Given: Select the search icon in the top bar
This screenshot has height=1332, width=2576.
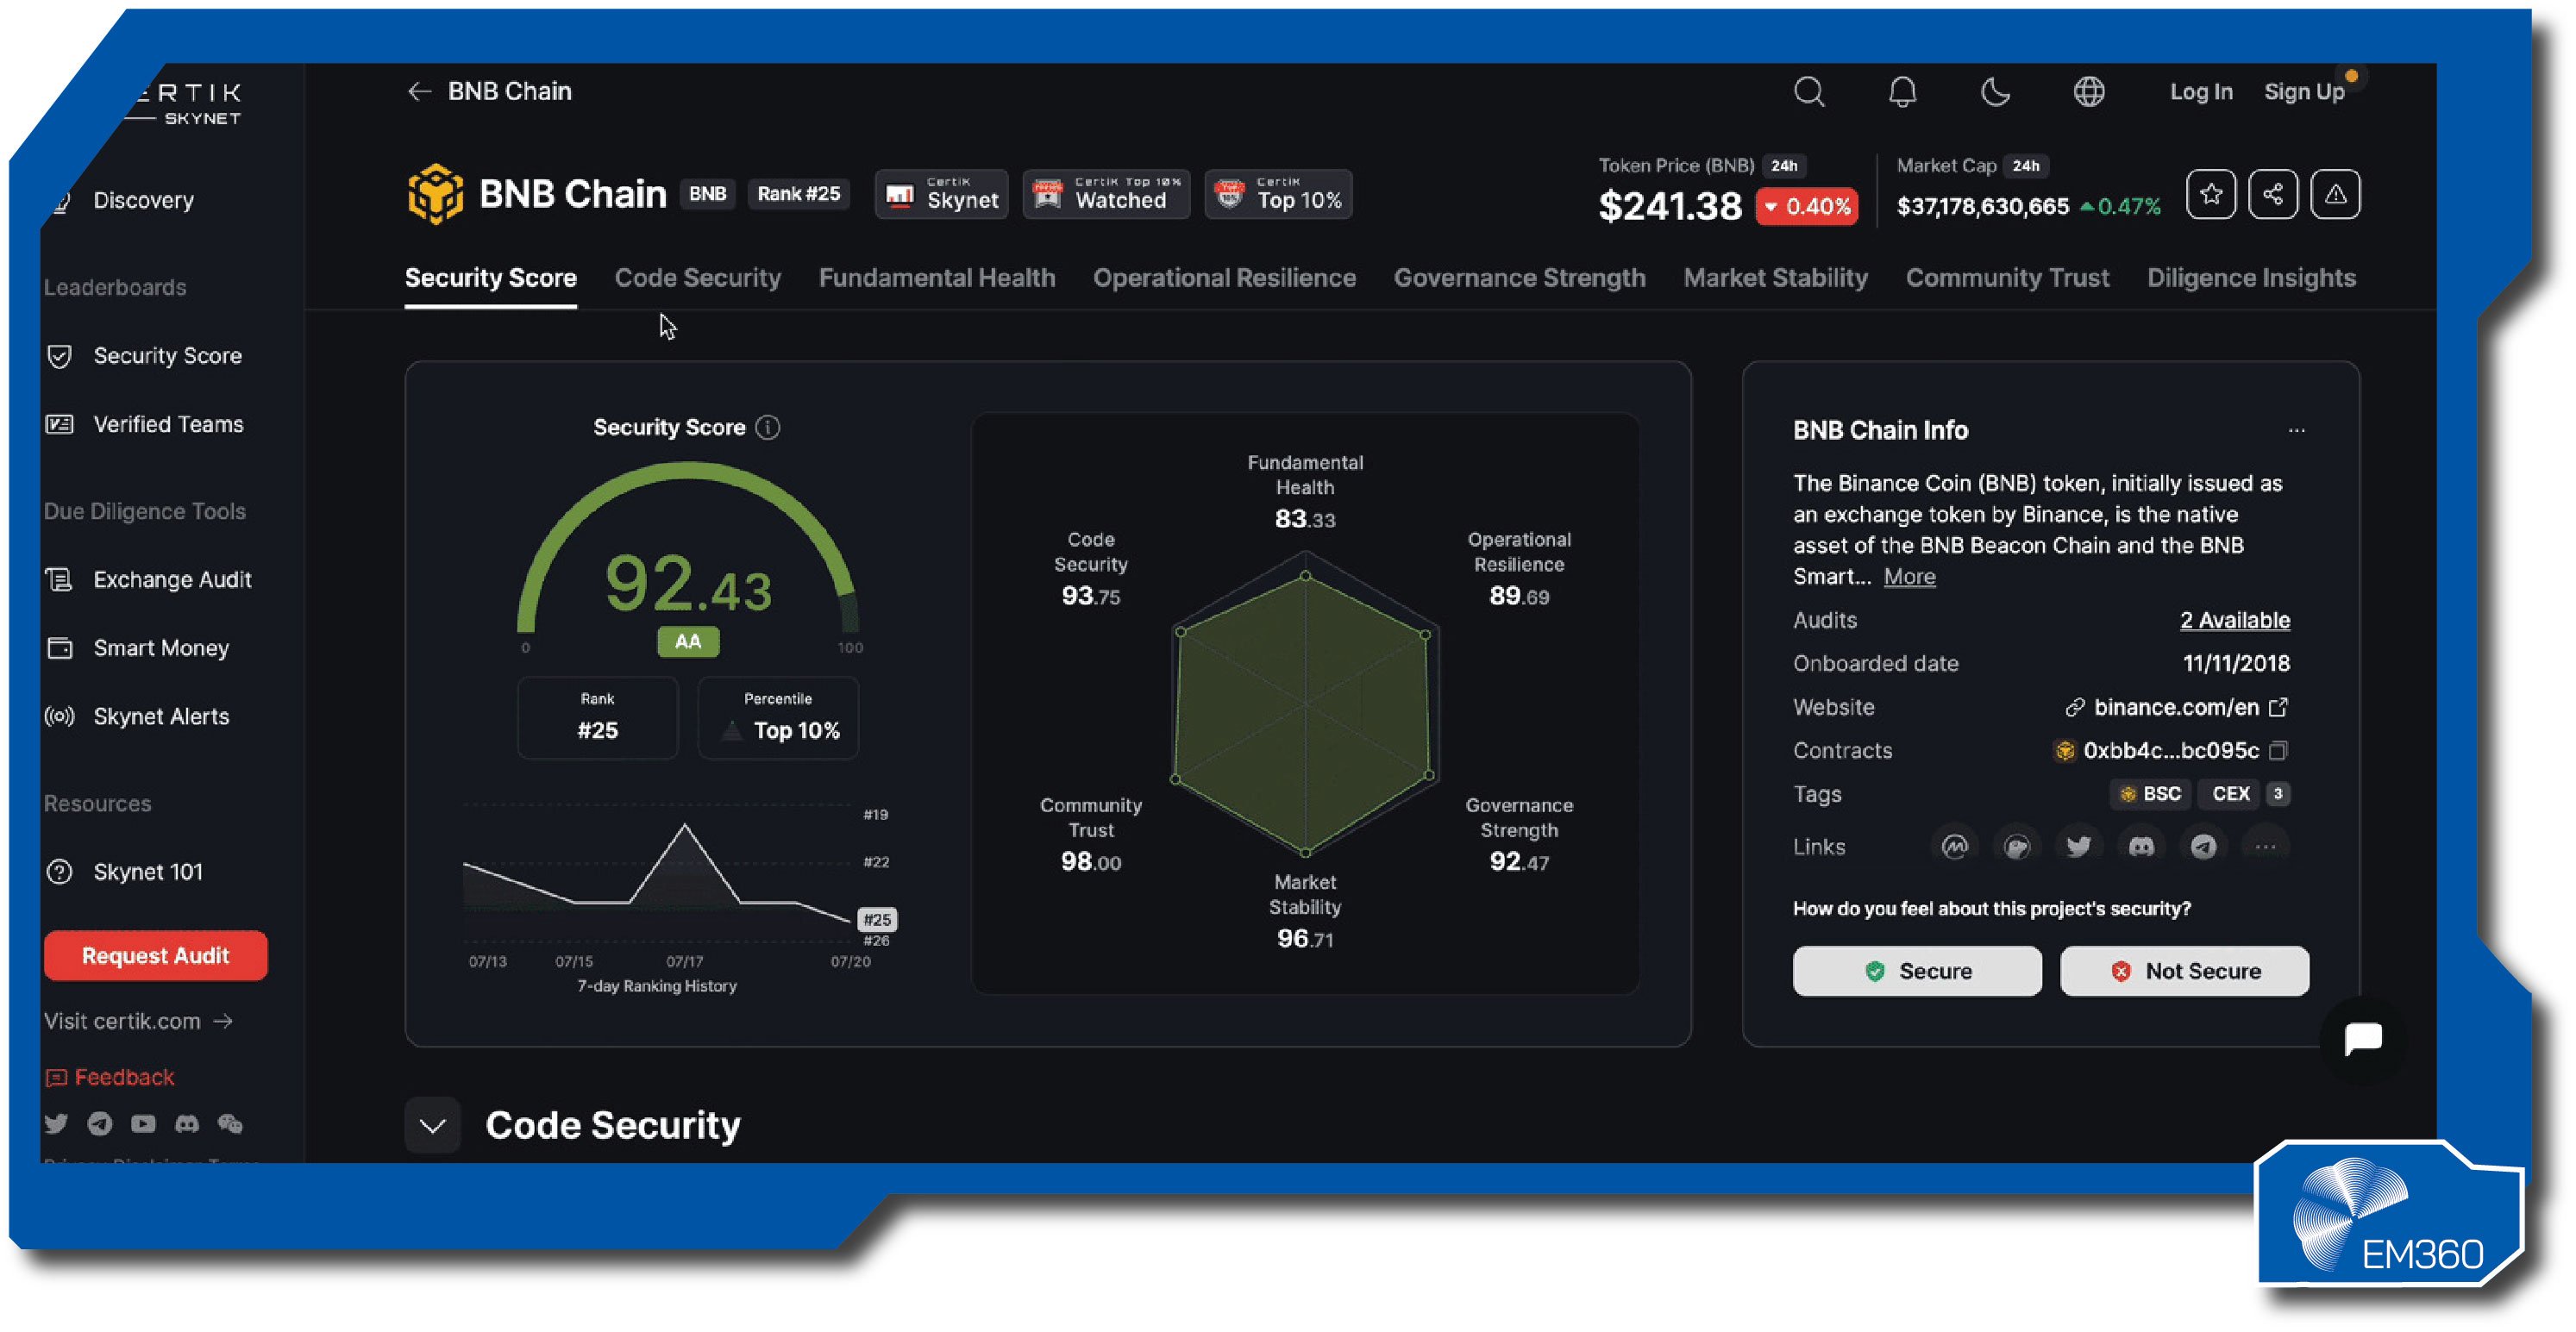Looking at the screenshot, I should pyautogui.click(x=1810, y=92).
